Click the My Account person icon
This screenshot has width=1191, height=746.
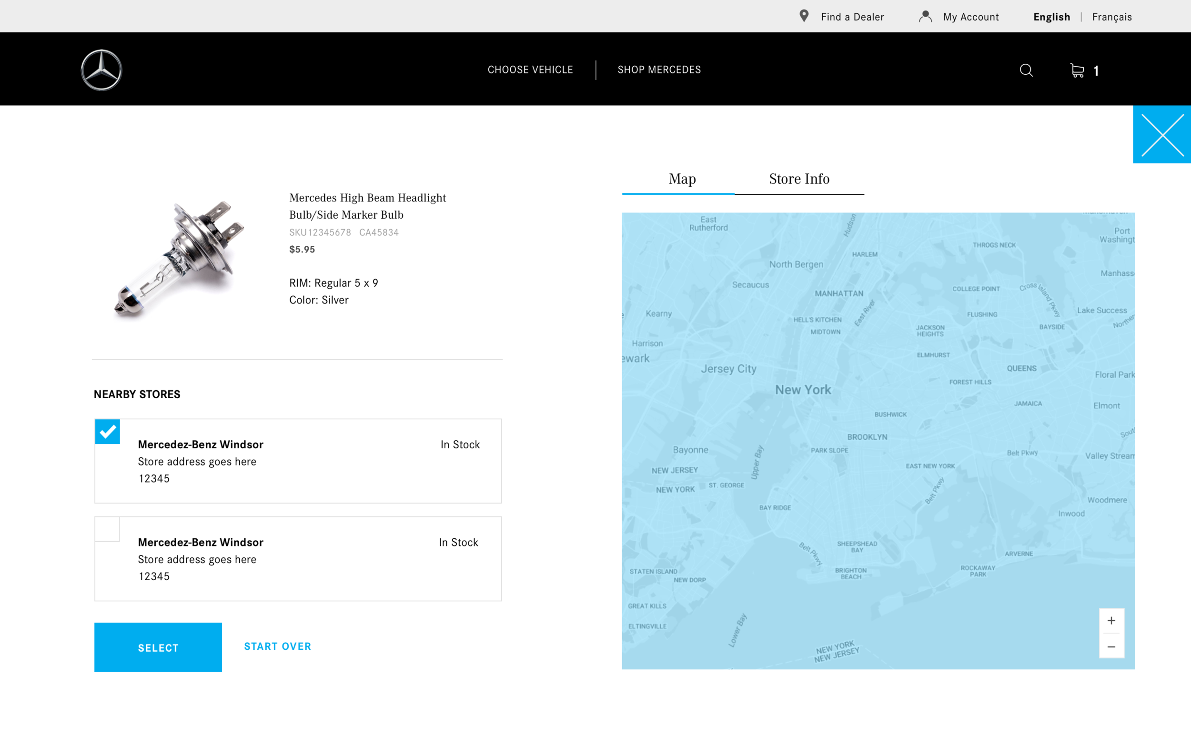coord(925,16)
